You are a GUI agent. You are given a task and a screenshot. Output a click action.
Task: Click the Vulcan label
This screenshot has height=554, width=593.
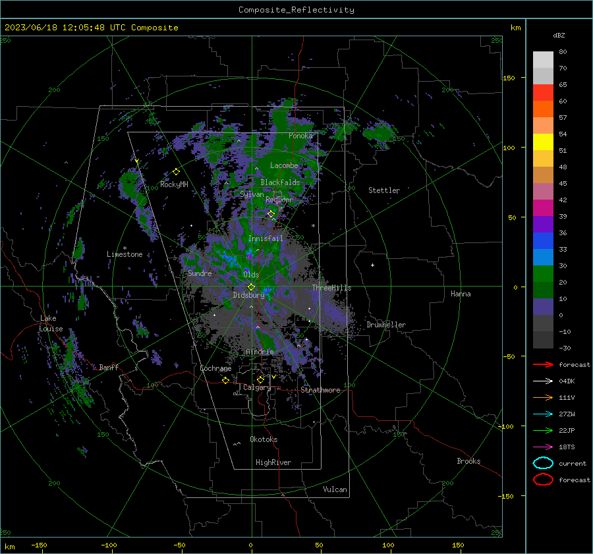(x=335, y=489)
